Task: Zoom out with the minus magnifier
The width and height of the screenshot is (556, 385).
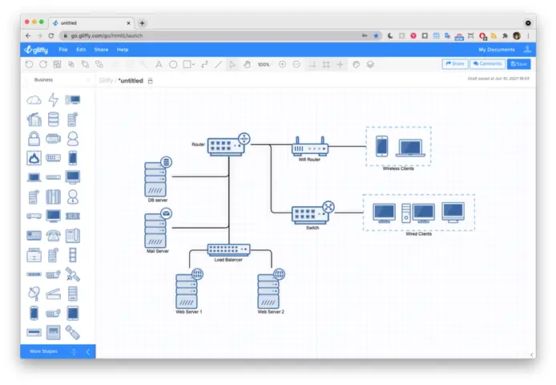Action: [x=296, y=64]
